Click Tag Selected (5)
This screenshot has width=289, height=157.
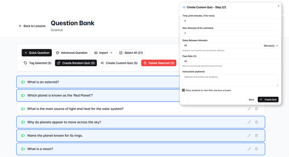38,63
